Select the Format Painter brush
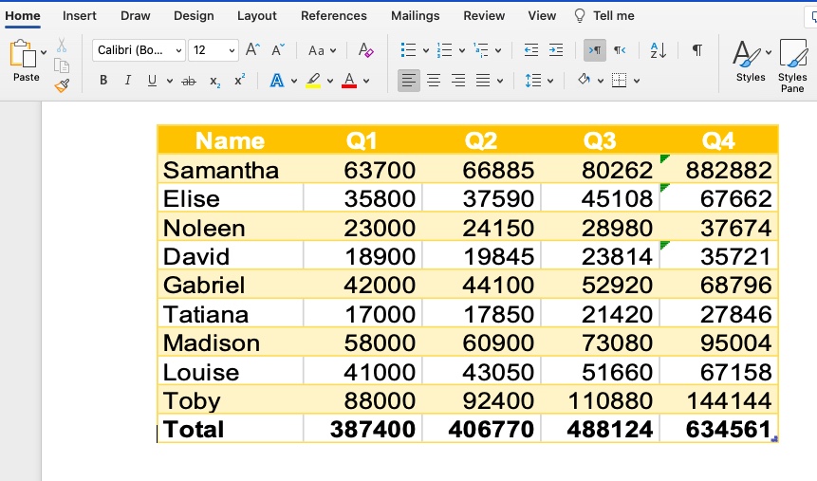Image resolution: width=817 pixels, height=481 pixels. click(x=62, y=85)
